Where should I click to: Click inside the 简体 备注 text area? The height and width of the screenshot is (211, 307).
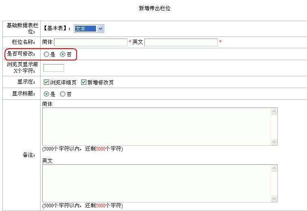pos(156,126)
